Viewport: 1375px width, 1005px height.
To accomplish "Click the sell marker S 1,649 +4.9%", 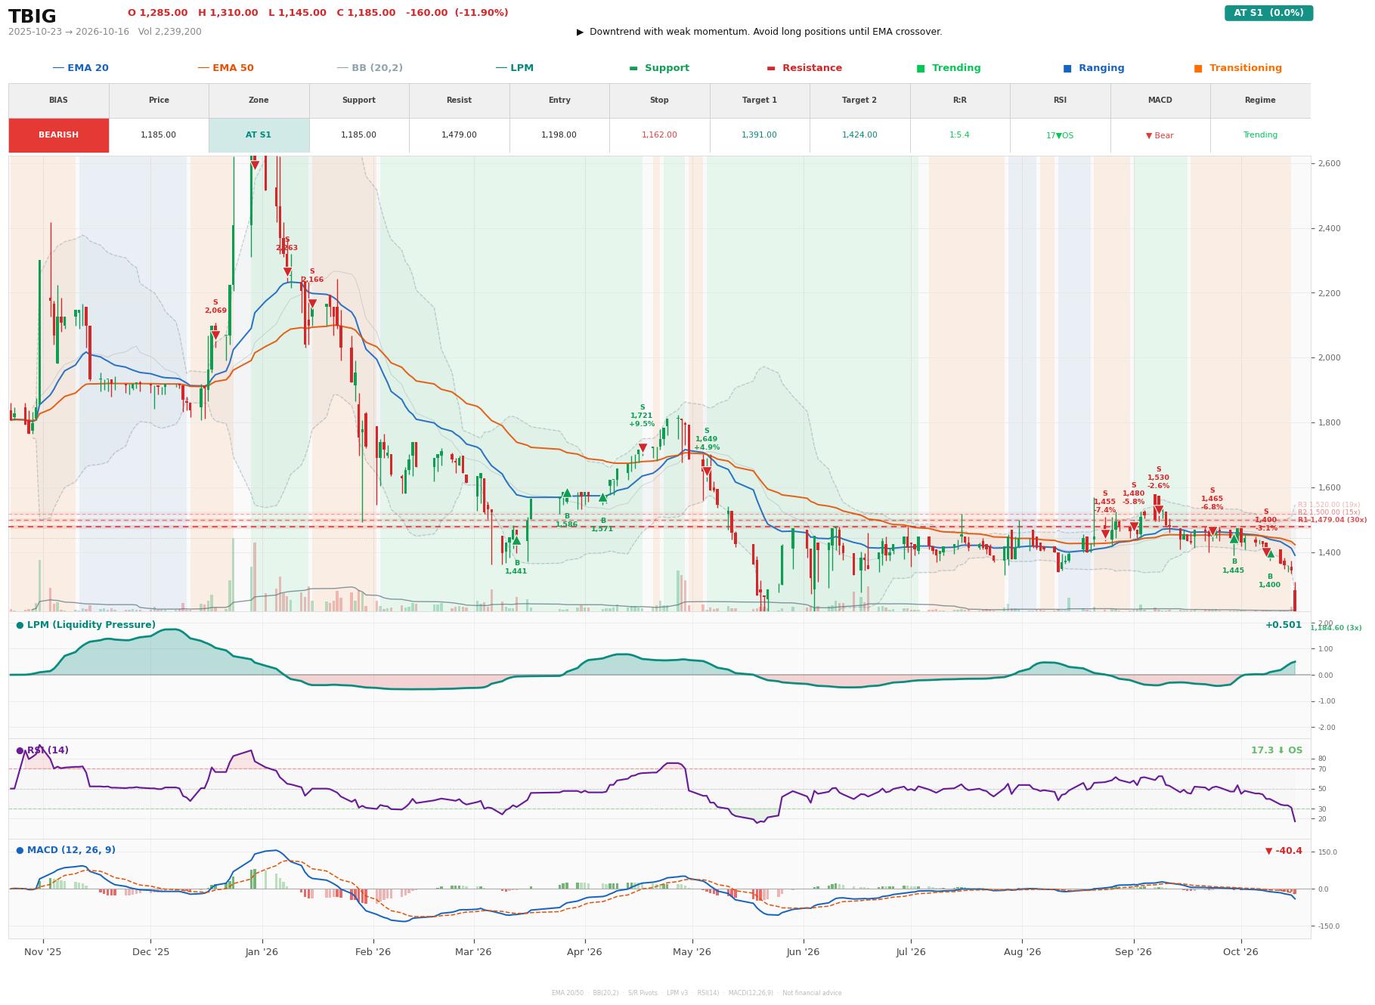I will coord(707,472).
